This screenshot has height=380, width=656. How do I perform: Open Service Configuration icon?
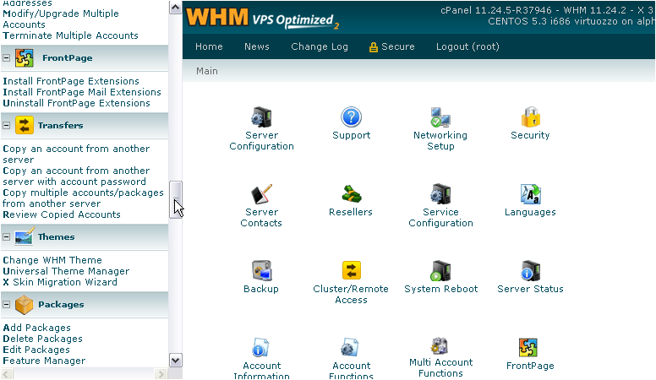(440, 194)
